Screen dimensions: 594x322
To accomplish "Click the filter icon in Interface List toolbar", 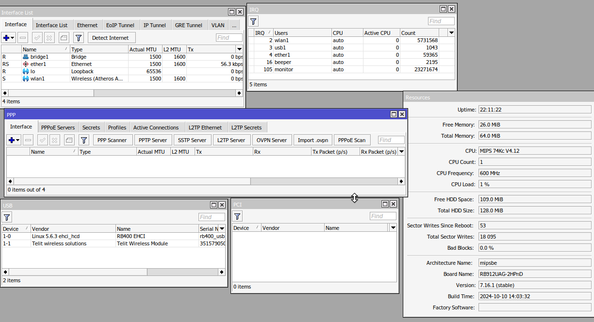I will click(79, 38).
